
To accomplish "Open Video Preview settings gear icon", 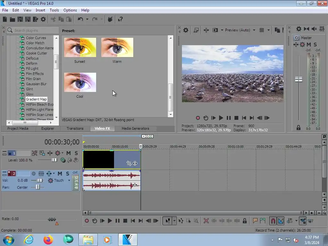I will coord(185,30).
